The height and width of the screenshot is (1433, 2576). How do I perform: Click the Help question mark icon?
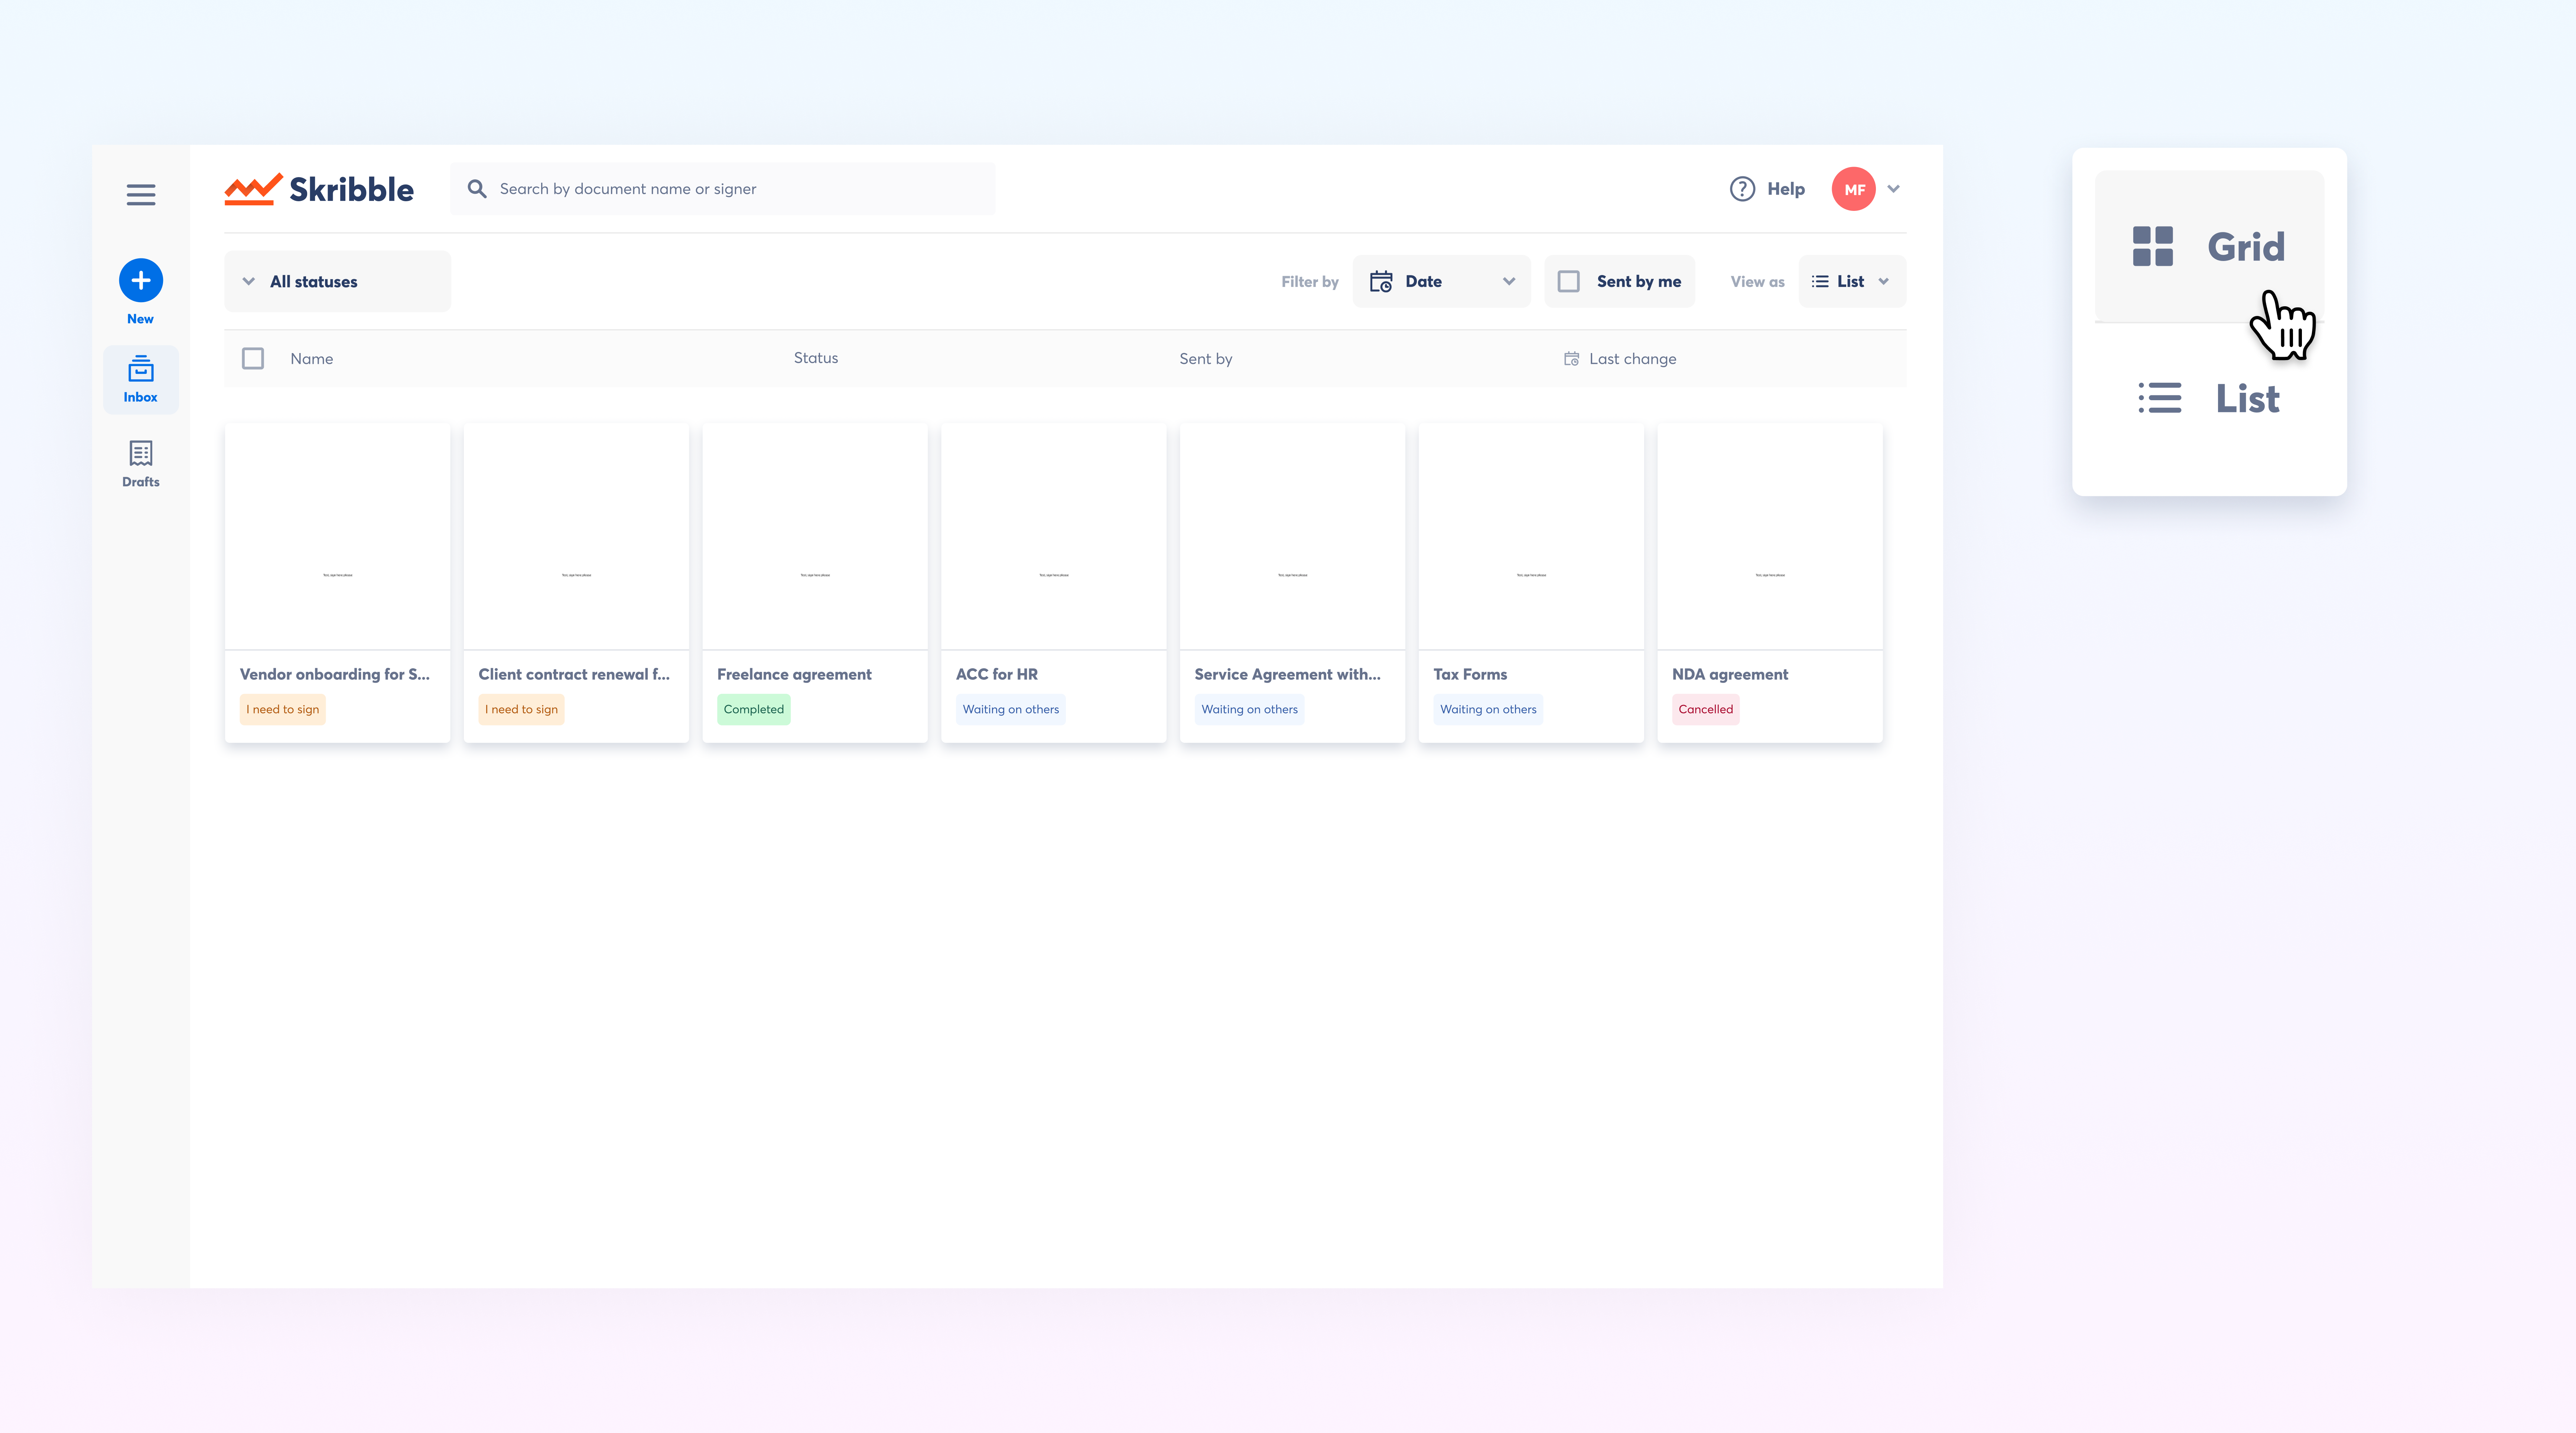pyautogui.click(x=1742, y=189)
